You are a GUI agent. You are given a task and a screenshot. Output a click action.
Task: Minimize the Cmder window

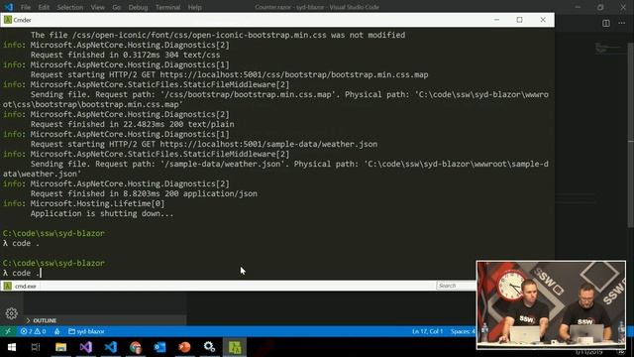pyautogui.click(x=496, y=20)
